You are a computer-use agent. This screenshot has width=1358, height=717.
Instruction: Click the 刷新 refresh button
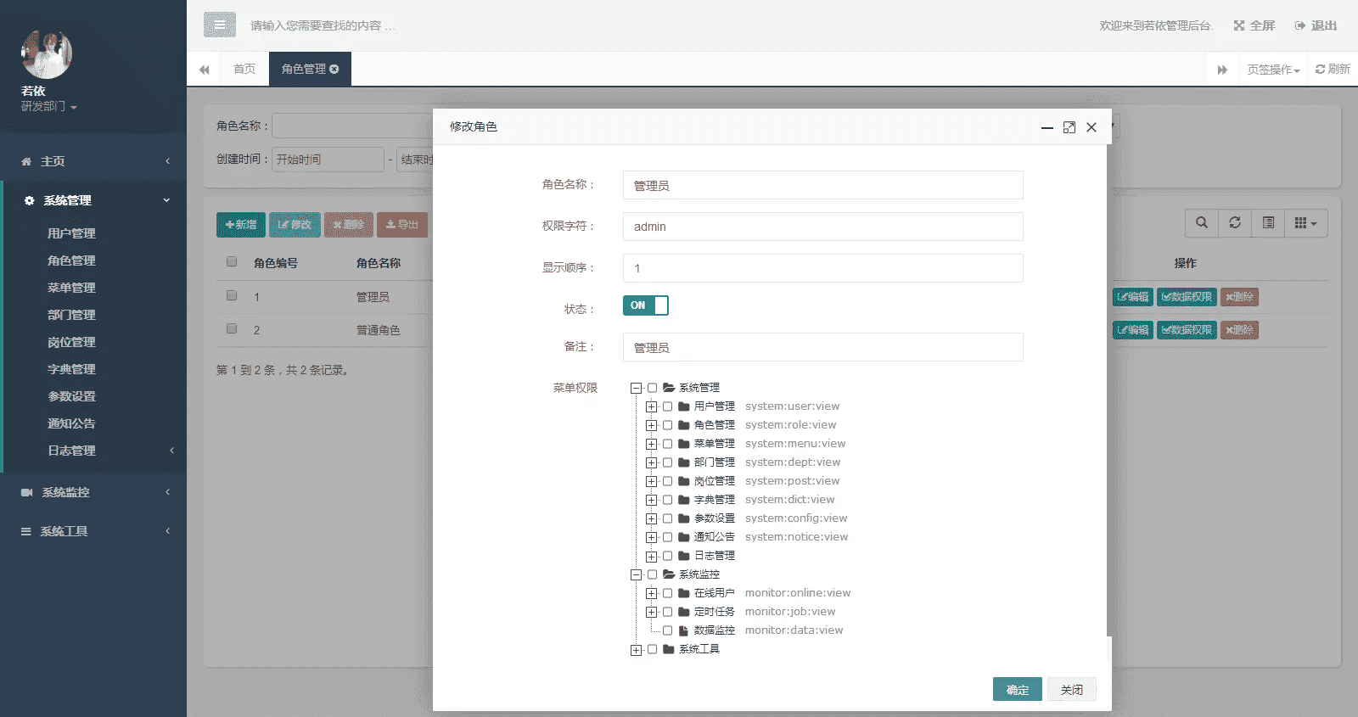[1333, 70]
